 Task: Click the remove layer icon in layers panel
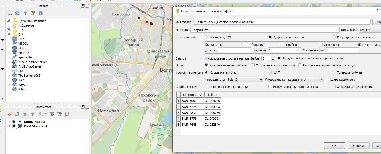(67, 114)
